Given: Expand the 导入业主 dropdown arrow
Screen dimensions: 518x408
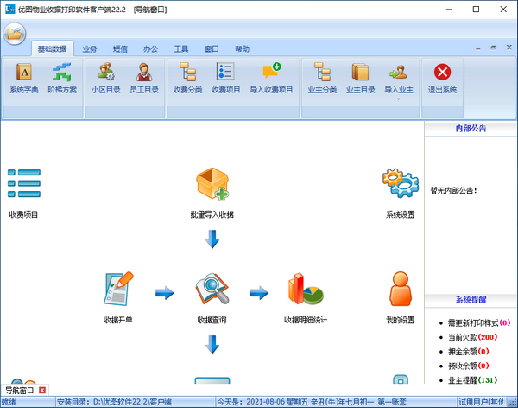Looking at the screenshot, I should click(x=398, y=99).
